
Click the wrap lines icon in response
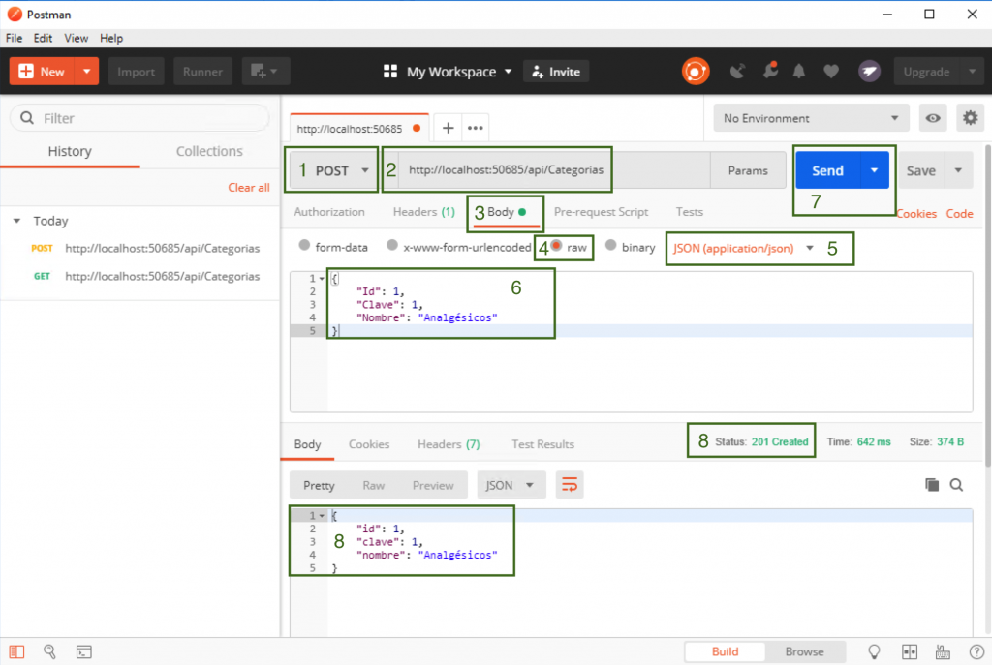click(570, 485)
